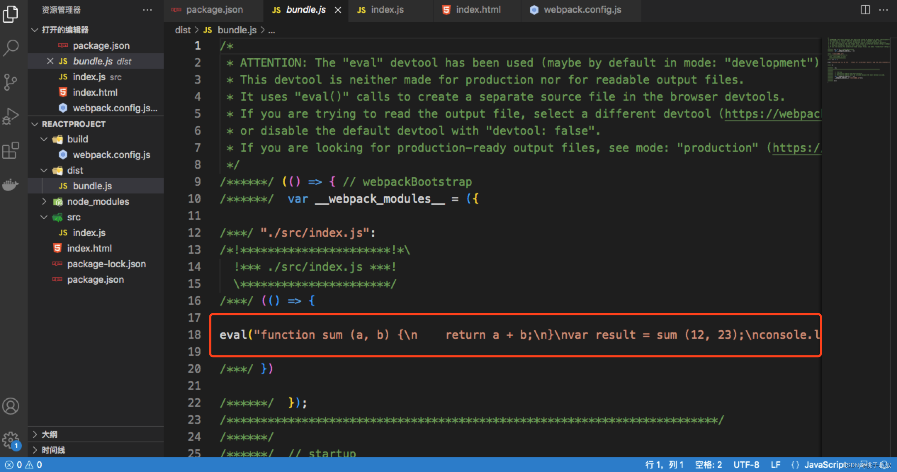Click the explorer panel more actions ellipsis
The height and width of the screenshot is (472, 897).
click(x=147, y=10)
